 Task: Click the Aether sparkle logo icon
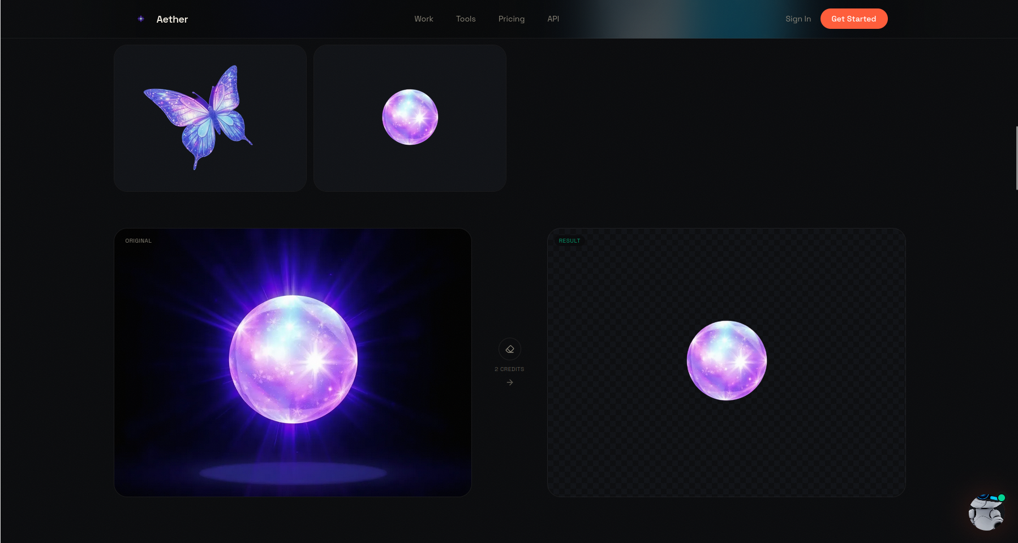(140, 18)
